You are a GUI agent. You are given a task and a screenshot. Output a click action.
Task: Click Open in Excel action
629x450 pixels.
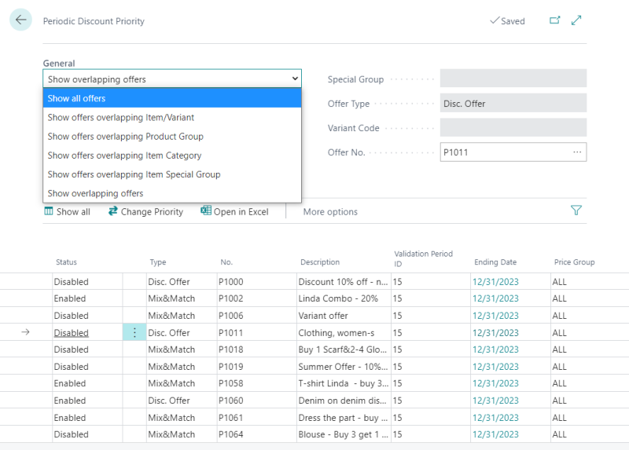point(234,211)
